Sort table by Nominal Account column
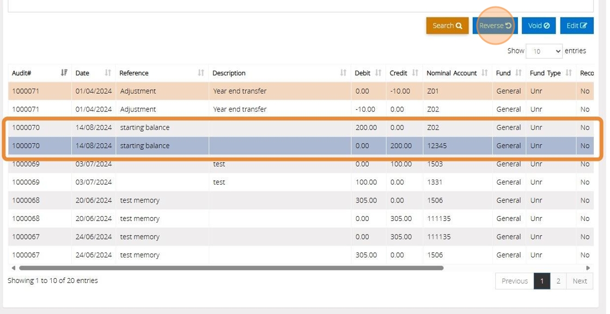Image resolution: width=610 pixels, height=314 pixels. (457, 73)
